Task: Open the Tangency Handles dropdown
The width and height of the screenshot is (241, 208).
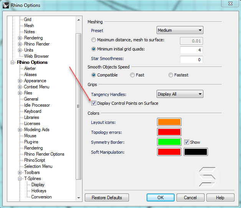Action: click(180, 94)
